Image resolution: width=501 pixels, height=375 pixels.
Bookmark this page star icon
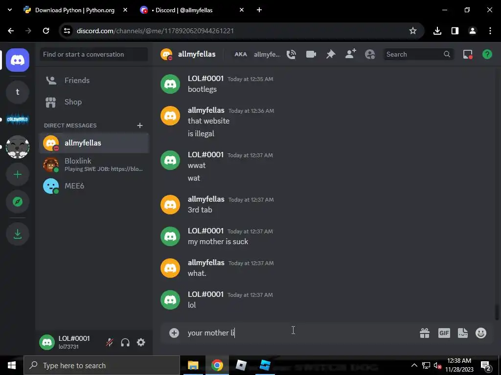pos(413,31)
